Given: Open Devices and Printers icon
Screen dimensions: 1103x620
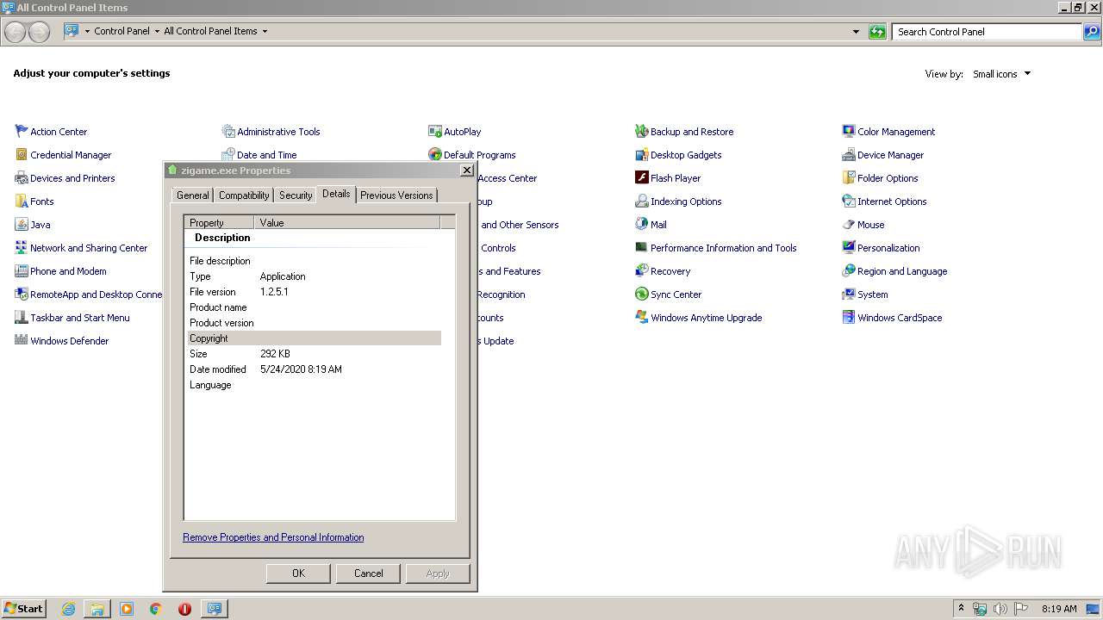Looking at the screenshot, I should (22, 177).
